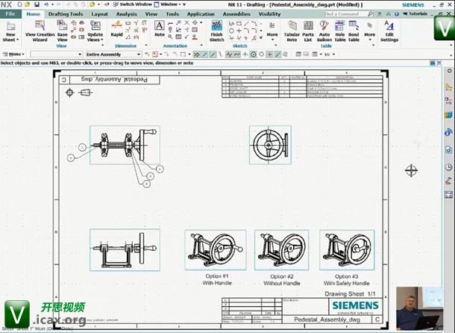Click the Rapid dimension button

pos(116,29)
